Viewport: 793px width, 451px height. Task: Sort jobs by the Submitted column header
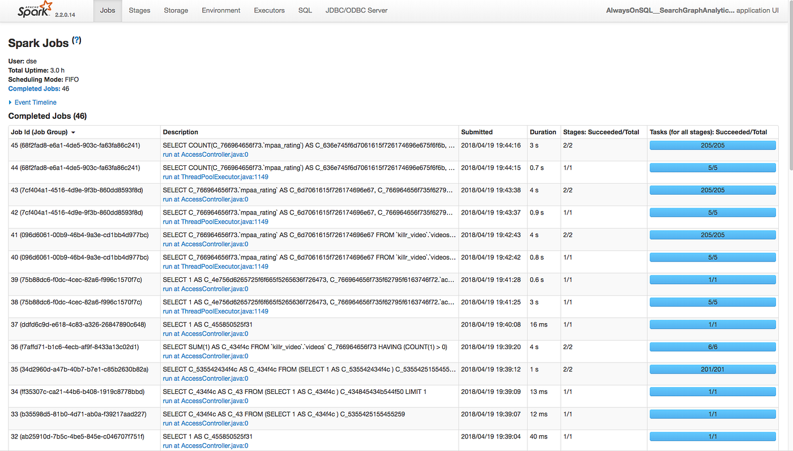[476, 132]
